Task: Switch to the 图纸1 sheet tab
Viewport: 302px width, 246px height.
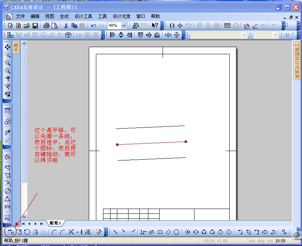Action: [55, 223]
